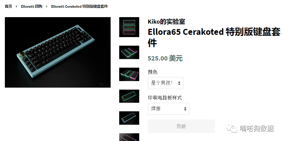
Task: Click the 嘀嗒狗数据 watermark text
Action: coord(257,128)
